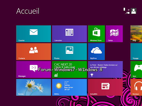This screenshot has height=106, width=142.
Task: Open the Courrier mail tile
Action: point(34,34)
